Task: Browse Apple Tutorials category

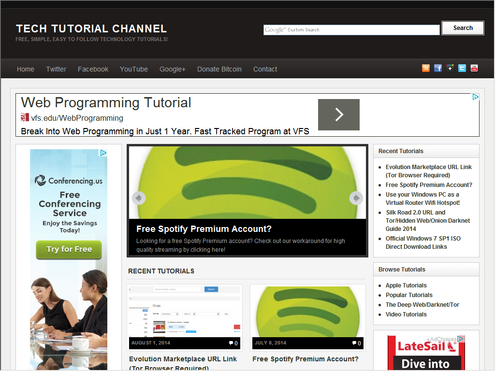Action: pos(406,285)
